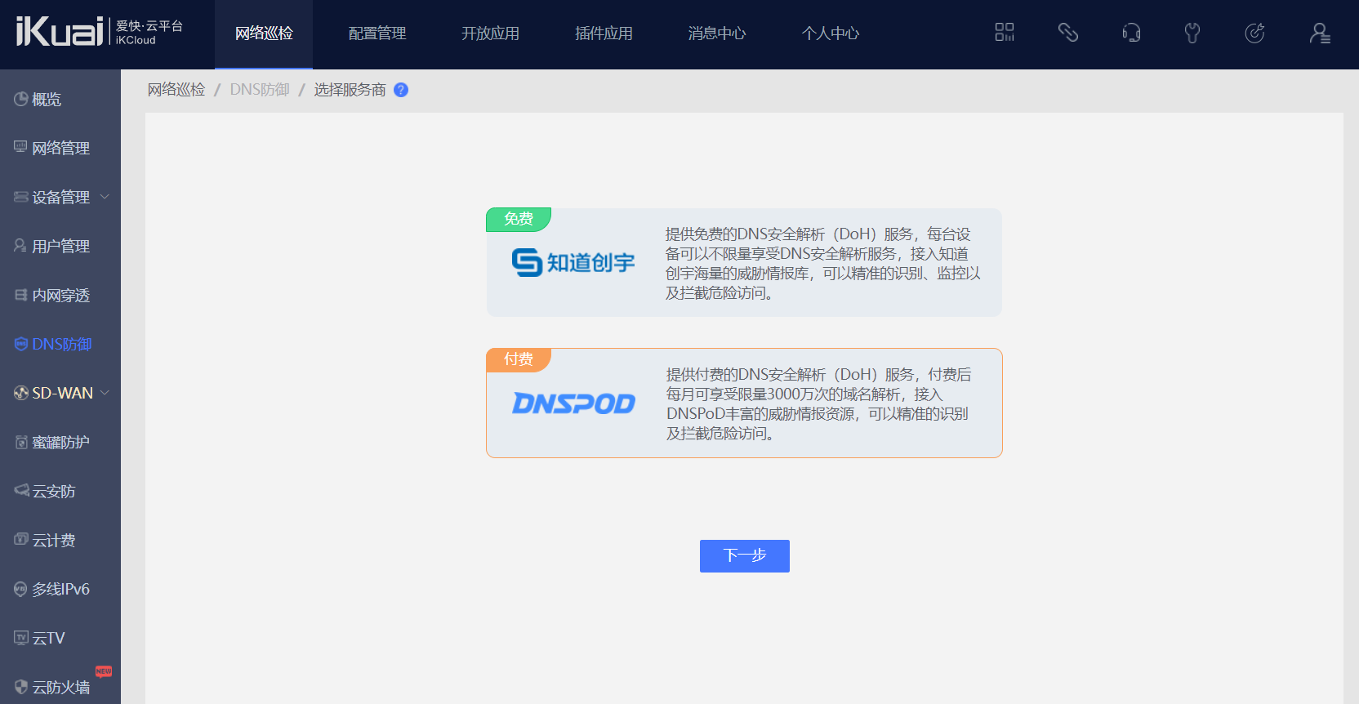The image size is (1359, 704).
Task: Open the QR code grid icon in header
Action: coord(1005,33)
